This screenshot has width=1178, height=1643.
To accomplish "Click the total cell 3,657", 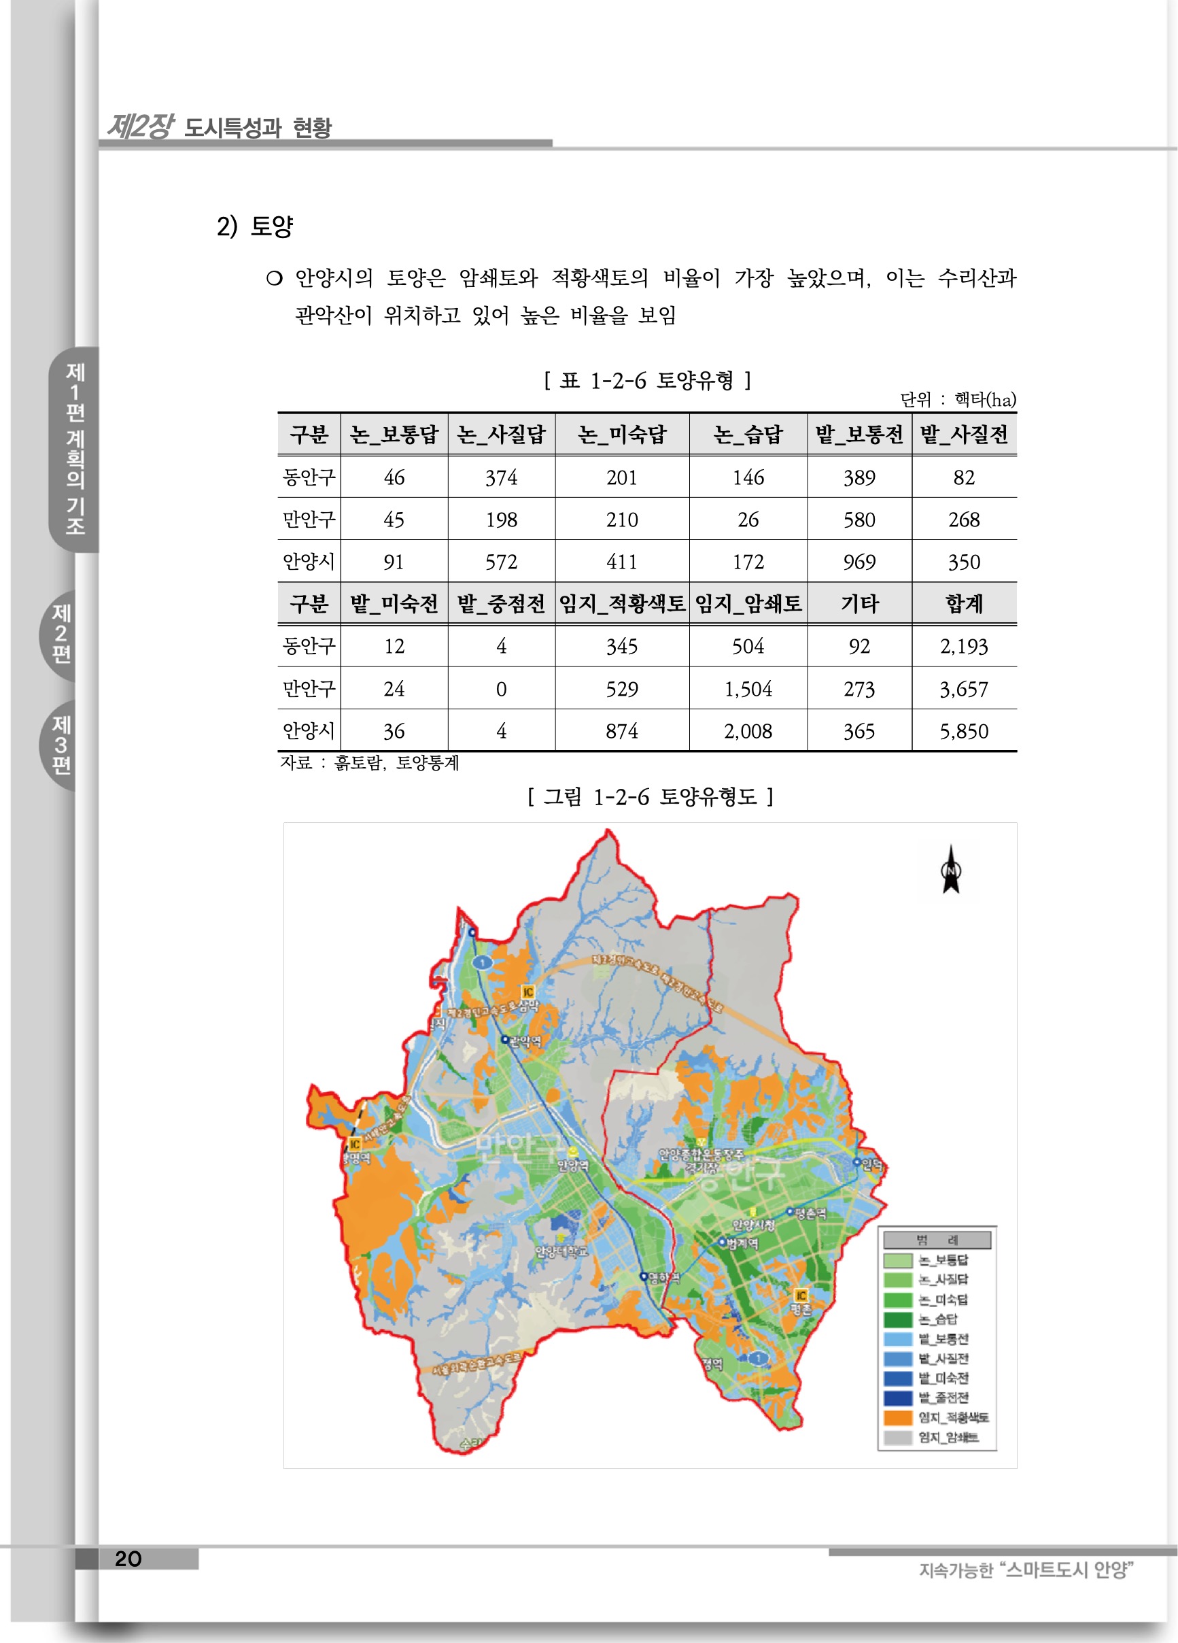I will point(965,689).
